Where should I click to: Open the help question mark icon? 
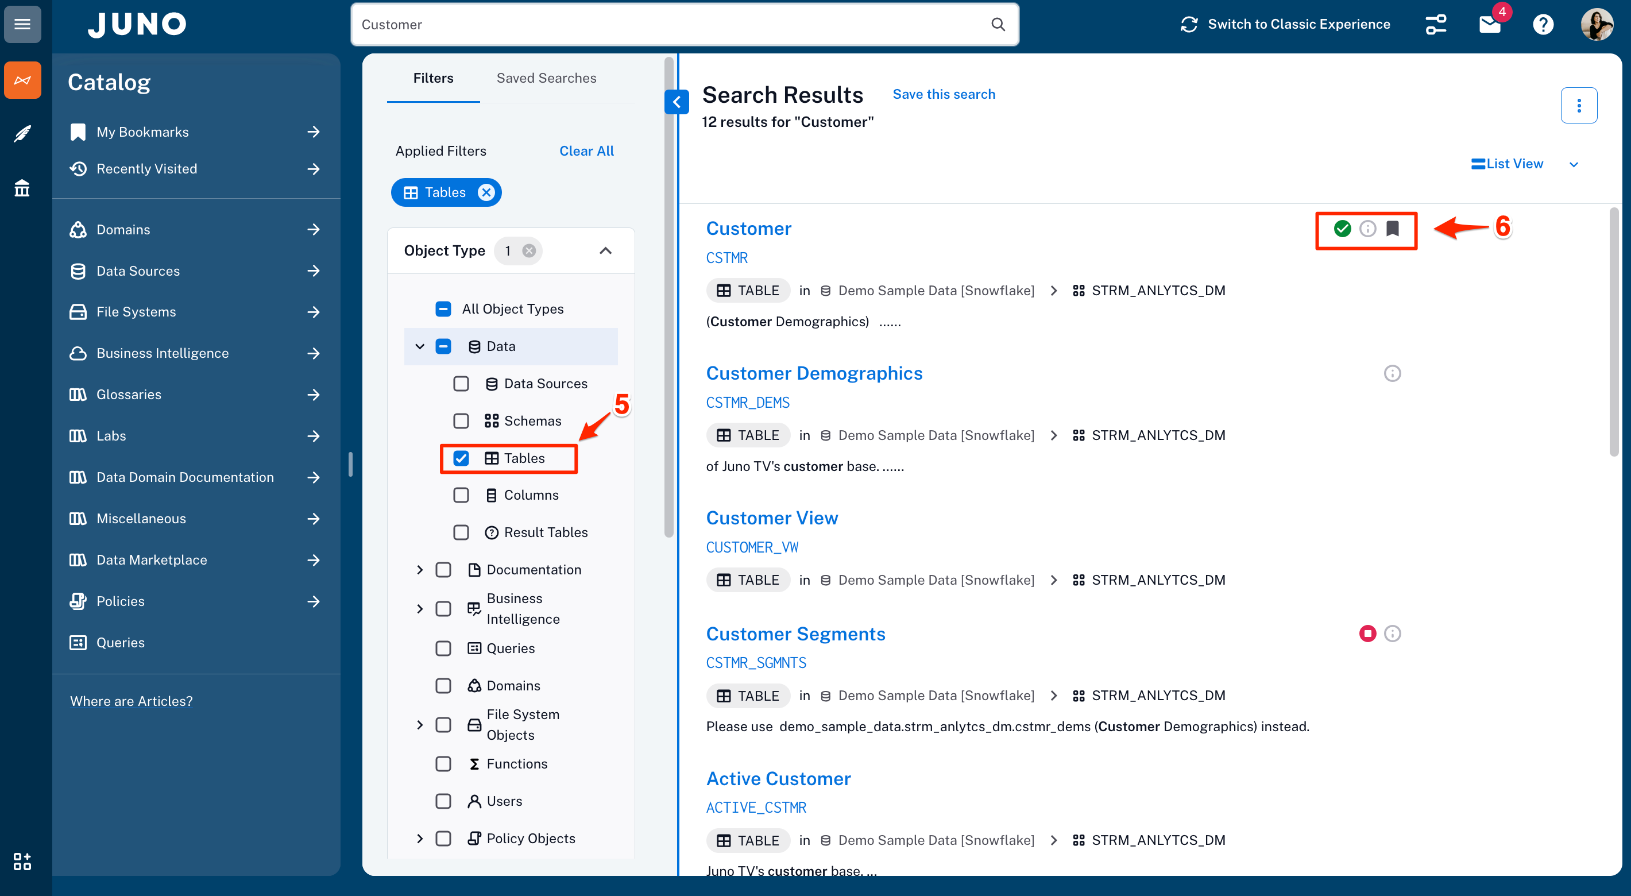coord(1543,25)
